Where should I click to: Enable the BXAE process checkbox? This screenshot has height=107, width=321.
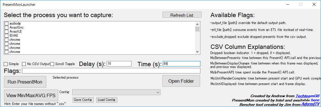tap(6, 36)
